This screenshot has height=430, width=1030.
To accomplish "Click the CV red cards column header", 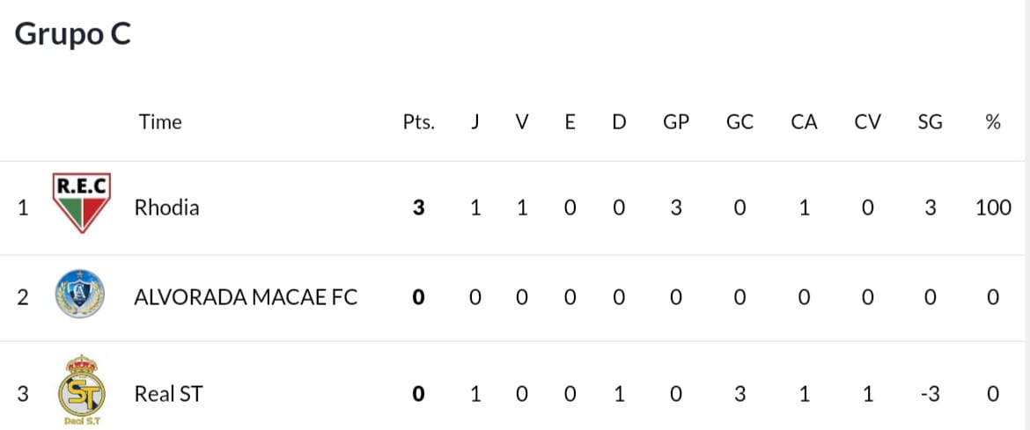I will 868,122.
